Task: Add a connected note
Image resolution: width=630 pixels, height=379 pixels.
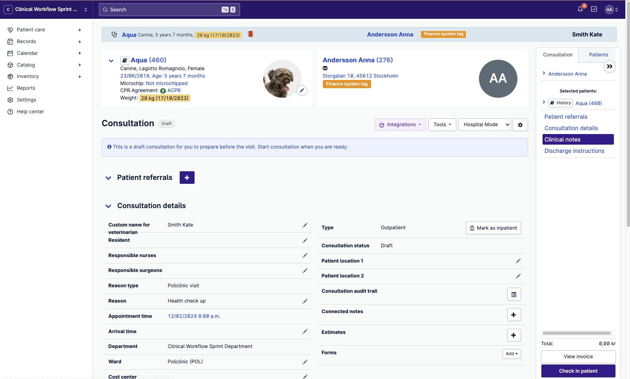Action: (513, 315)
